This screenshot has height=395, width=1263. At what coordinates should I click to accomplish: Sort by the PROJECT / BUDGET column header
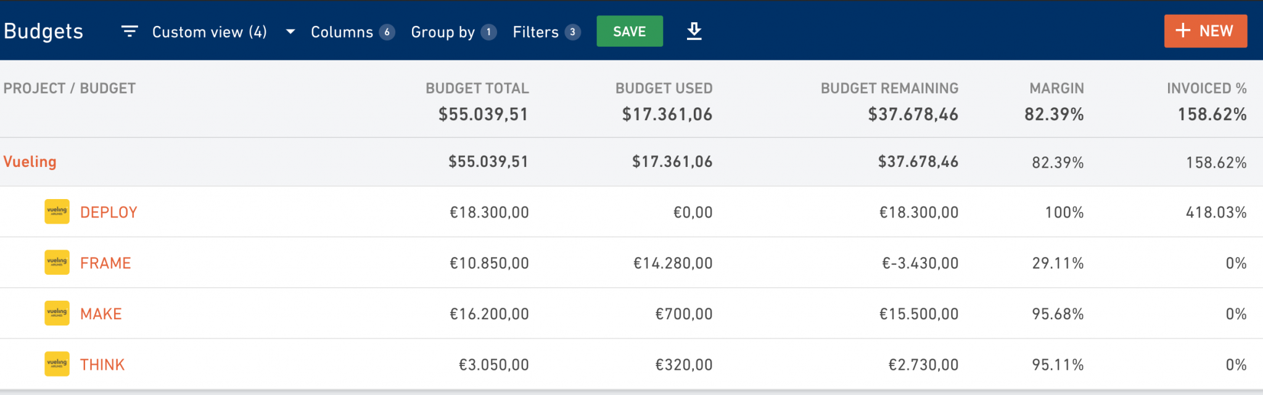click(70, 88)
